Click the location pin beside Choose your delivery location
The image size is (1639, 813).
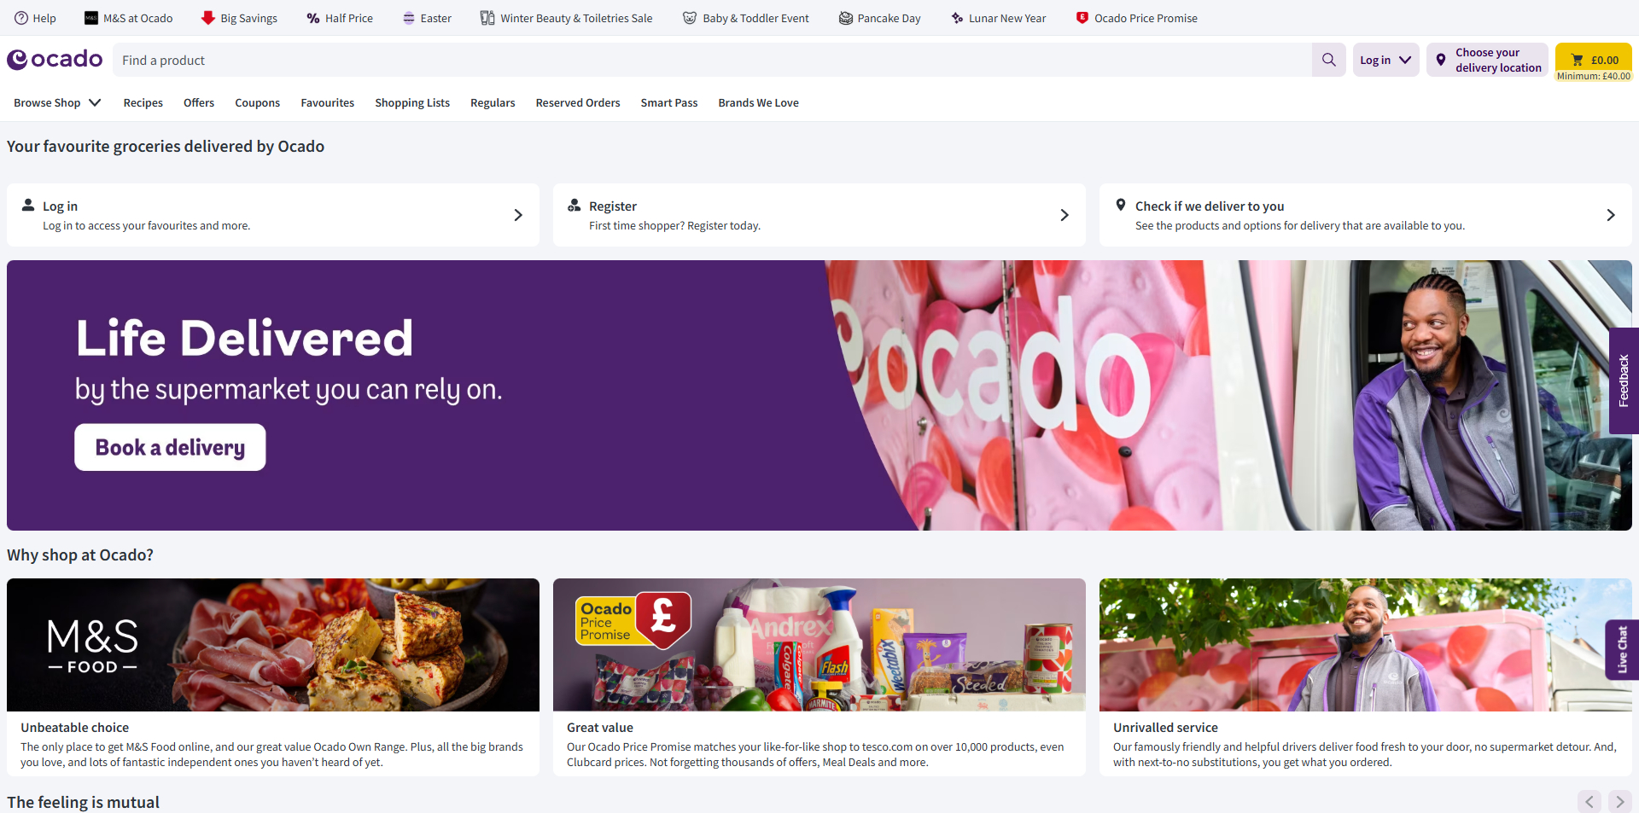(1441, 60)
